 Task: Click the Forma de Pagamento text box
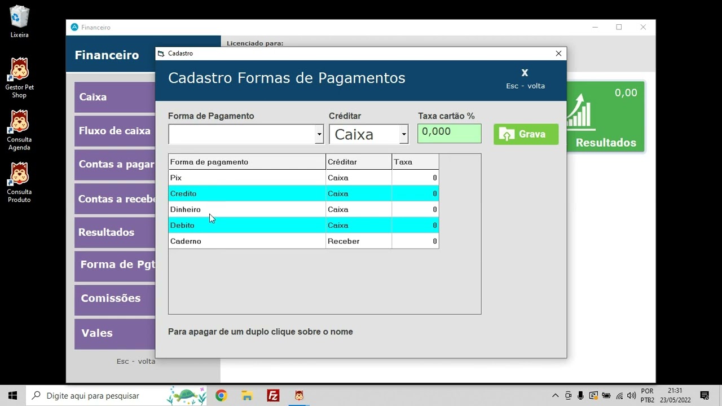pyautogui.click(x=242, y=134)
